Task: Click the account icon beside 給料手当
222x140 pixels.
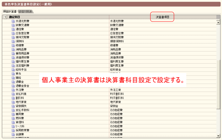Action: (x=13, y=70)
